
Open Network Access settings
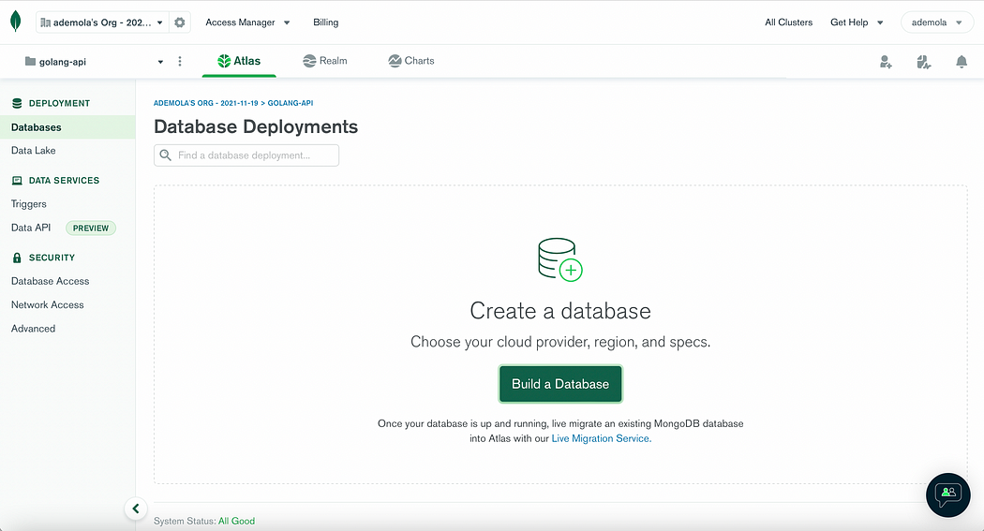[48, 304]
